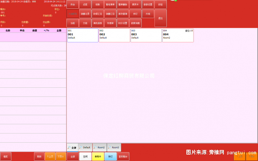This screenshot has height=161, width=258.
Task: Click the 交班 shift handover button
Action: click(85, 23)
